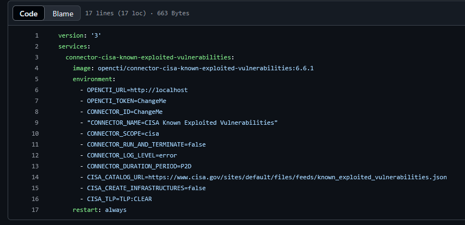This screenshot has width=465, height=225.
Task: Switch to the Blame view tab
Action: (x=63, y=13)
